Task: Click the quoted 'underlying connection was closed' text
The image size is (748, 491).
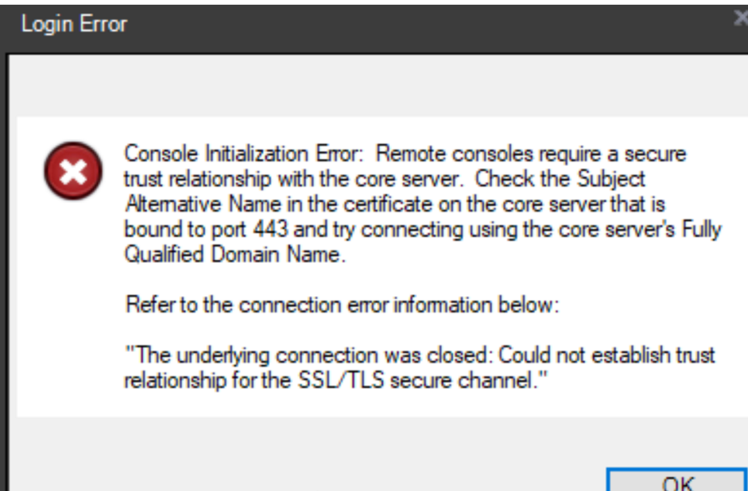Action: coord(310,355)
